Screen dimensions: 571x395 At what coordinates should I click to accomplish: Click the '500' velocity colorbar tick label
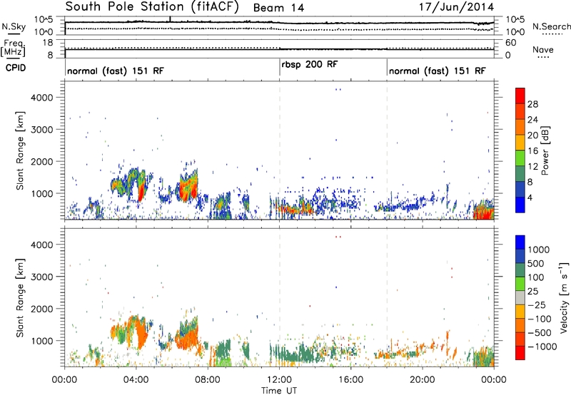pyautogui.click(x=536, y=263)
